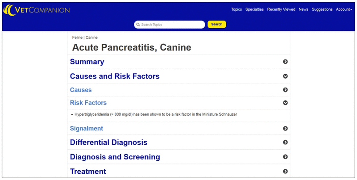Click the magnifier icon in search box
Screen dimensions: 357x180
138,25
